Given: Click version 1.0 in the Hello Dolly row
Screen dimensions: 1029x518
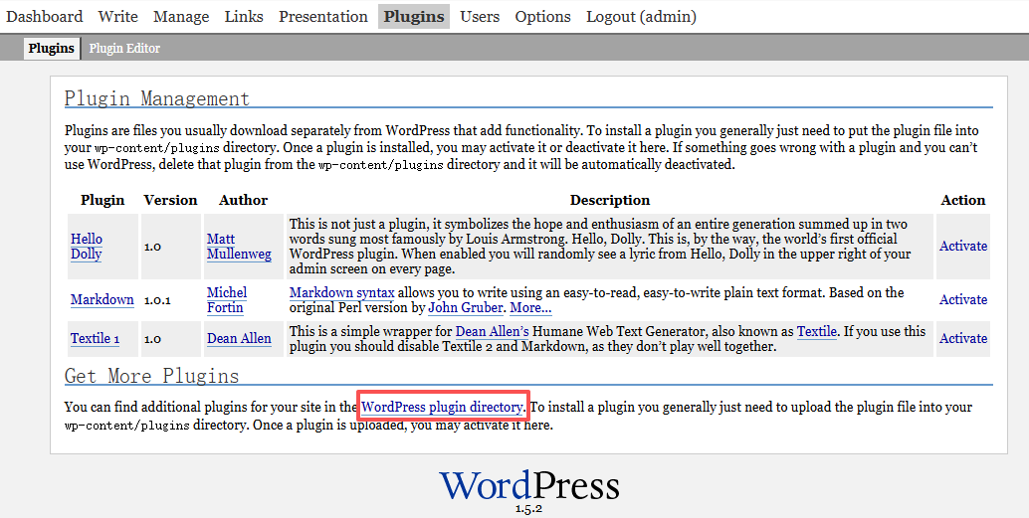Looking at the screenshot, I should click(152, 248).
